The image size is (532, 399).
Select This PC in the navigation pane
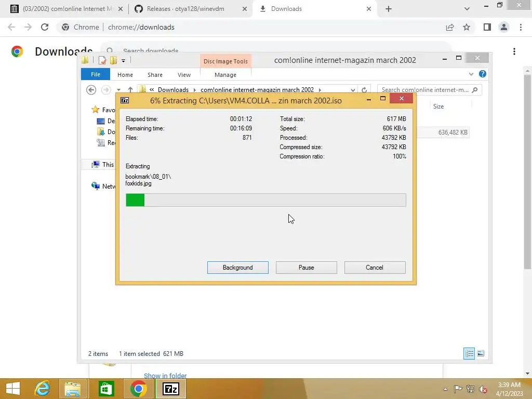[x=103, y=165]
